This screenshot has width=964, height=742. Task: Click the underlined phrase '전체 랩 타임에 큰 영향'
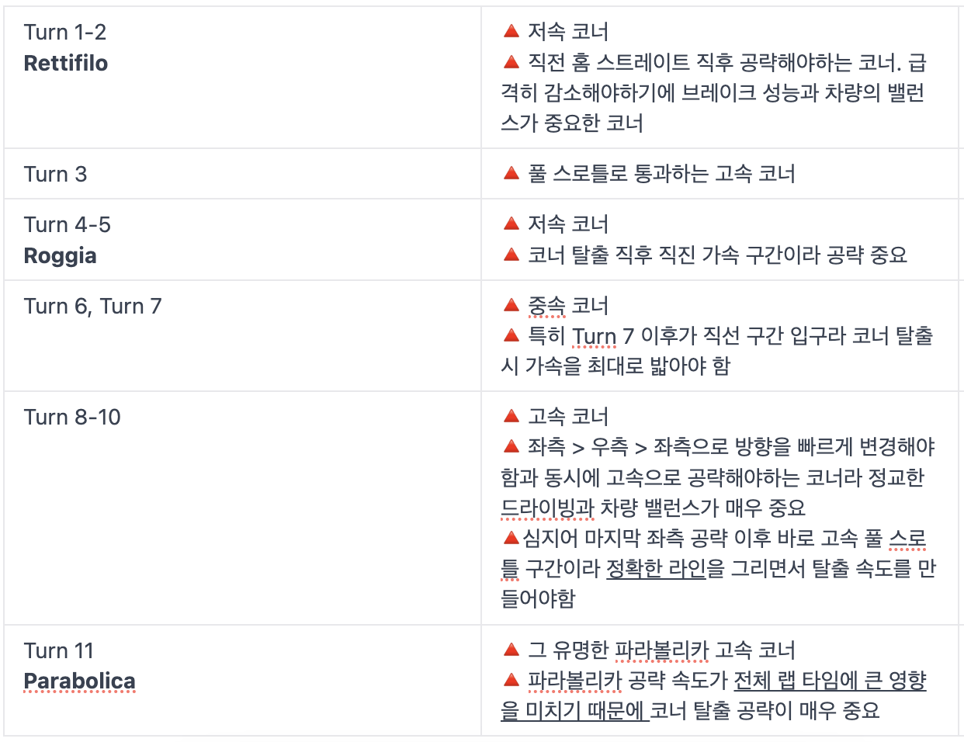tap(830, 681)
